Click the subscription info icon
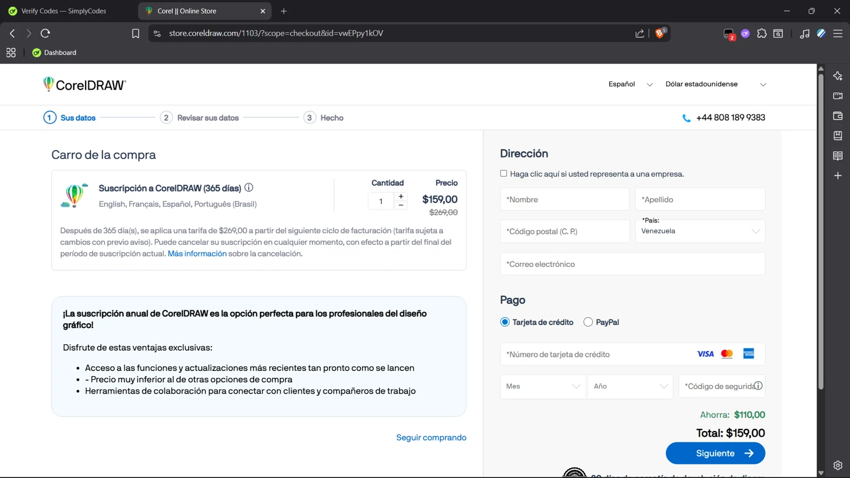Image resolution: width=850 pixels, height=478 pixels. 249,187
